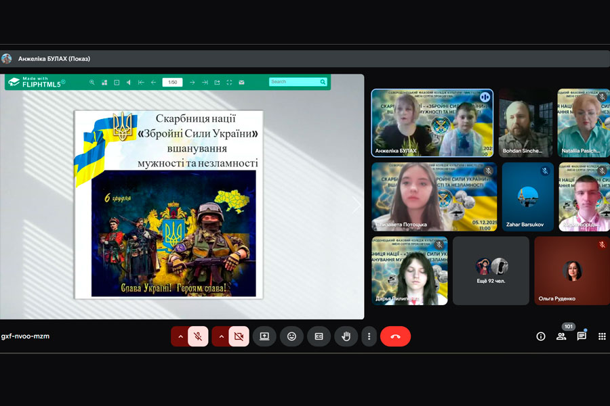Click the email envelope icon in flipbook toolbar
This screenshot has width=610, height=406.
pos(241,83)
